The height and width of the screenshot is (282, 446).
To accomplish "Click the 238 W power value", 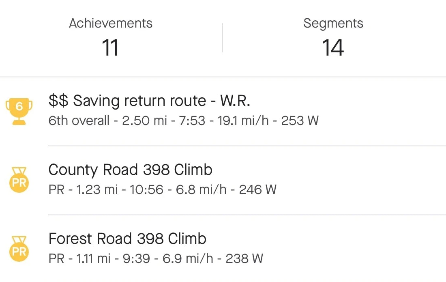I will (x=244, y=258).
